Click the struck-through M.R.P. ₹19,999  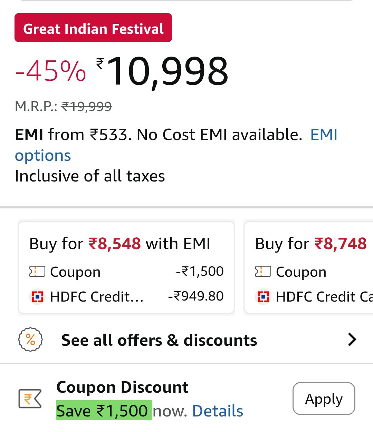(86, 106)
